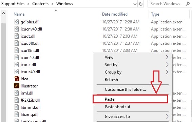This screenshot has height=122, width=192.
Task: Choose Paste from the context menu
Action: click(x=130, y=99)
